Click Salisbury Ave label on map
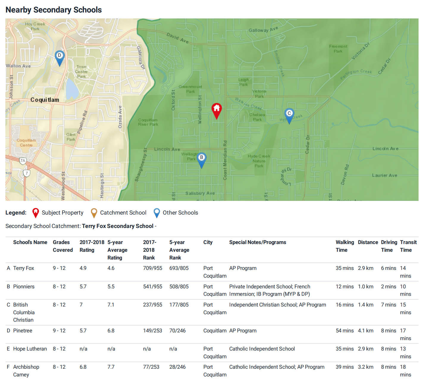Viewport: 426px width, 391px height. tap(200, 193)
